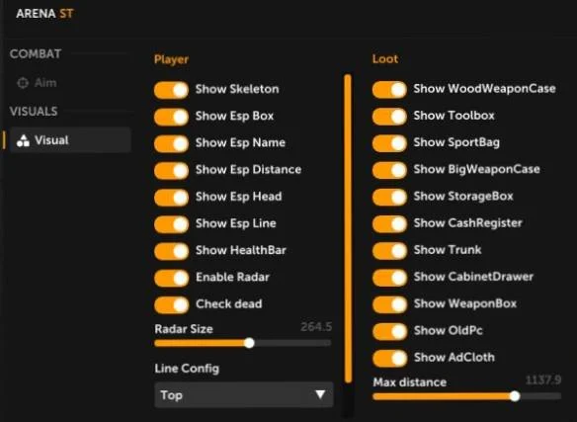The height and width of the screenshot is (422, 577).
Task: Click the Line Config dropdown arrow
Action: pyautogui.click(x=320, y=394)
